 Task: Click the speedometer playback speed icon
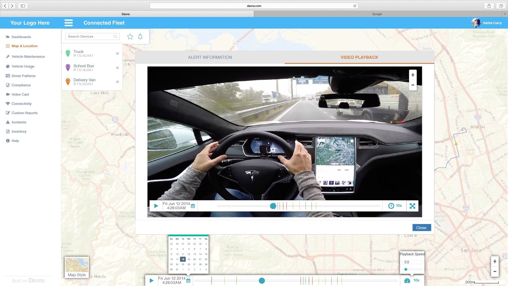tap(407, 280)
